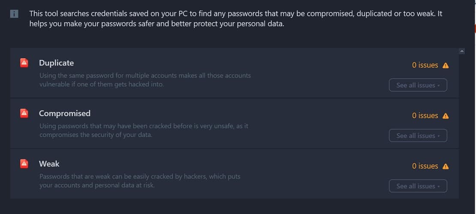Expand See all issues for Weak passwords
Image resolution: width=476 pixels, height=214 pixels.
click(418, 186)
